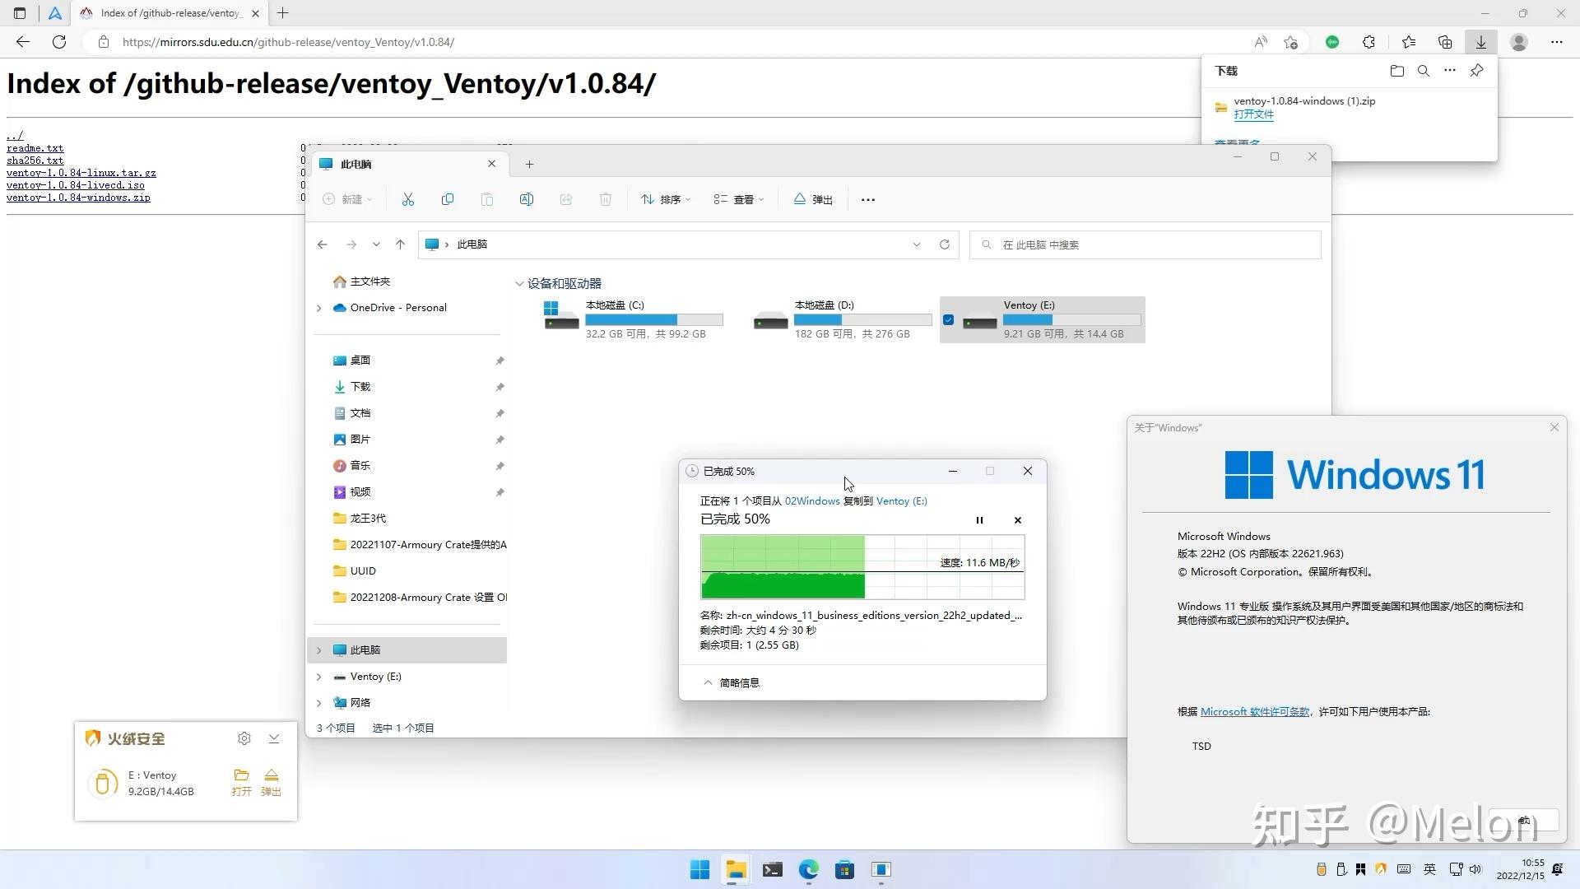1580x889 pixels.
Task: Open the See more (ellipsis) toolbar menu
Action: pos(867,199)
